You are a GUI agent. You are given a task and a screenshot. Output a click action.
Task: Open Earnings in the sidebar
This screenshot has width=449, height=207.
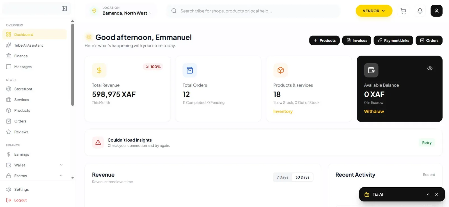click(35, 154)
